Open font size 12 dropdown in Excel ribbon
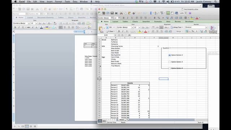This screenshot has width=231, height=130. coord(139,27)
